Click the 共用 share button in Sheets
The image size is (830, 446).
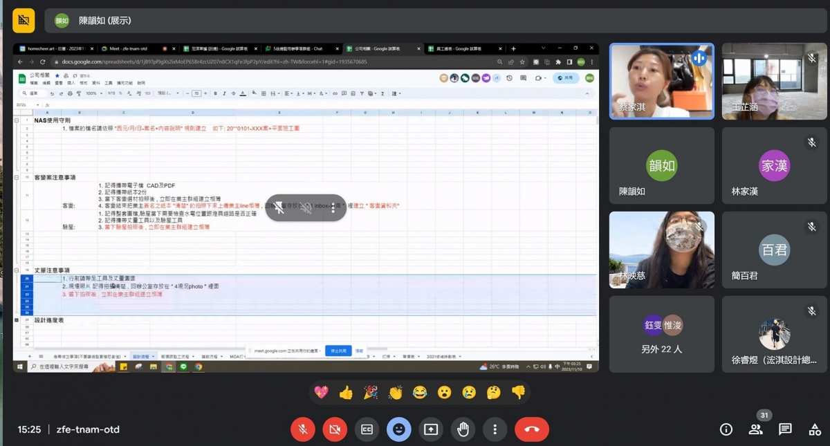pyautogui.click(x=566, y=78)
